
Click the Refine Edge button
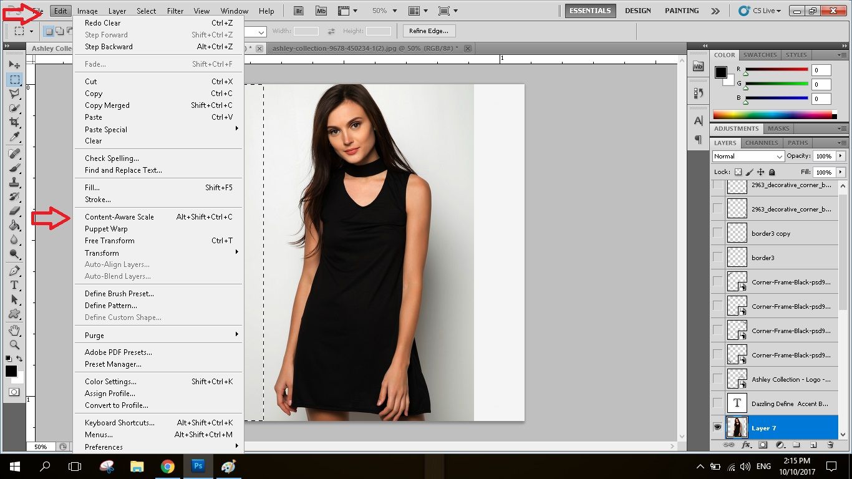428,31
